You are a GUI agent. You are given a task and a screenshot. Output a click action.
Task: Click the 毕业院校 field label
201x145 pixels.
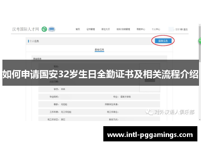[54, 97]
